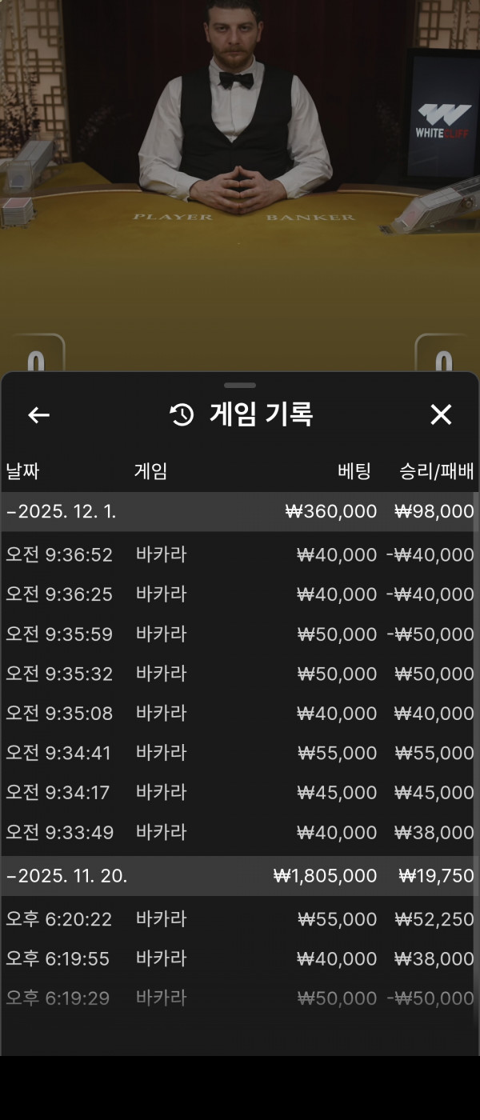This screenshot has width=480, height=1120.
Task: Open the 오후 6:19:55 baccarat record
Action: pyautogui.click(x=240, y=958)
